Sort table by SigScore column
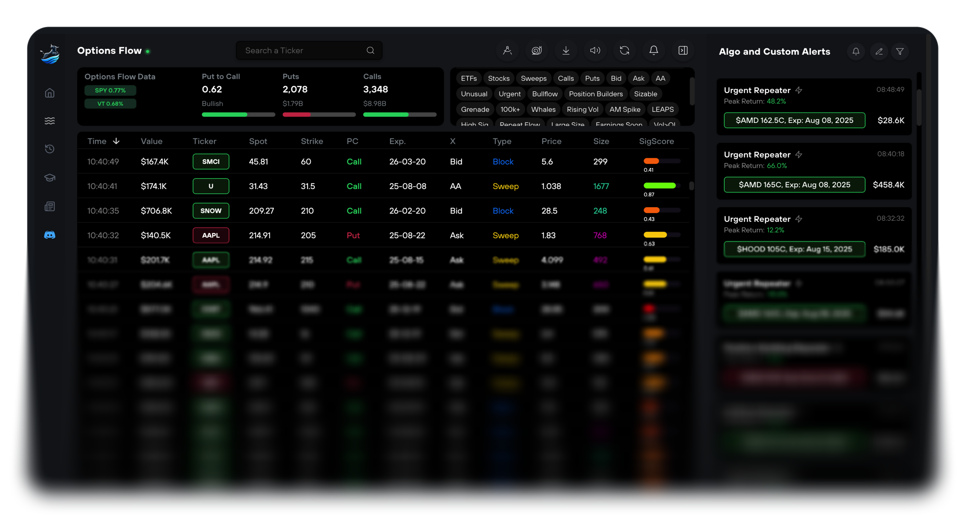Image resolution: width=965 pixels, height=521 pixels. click(x=656, y=141)
